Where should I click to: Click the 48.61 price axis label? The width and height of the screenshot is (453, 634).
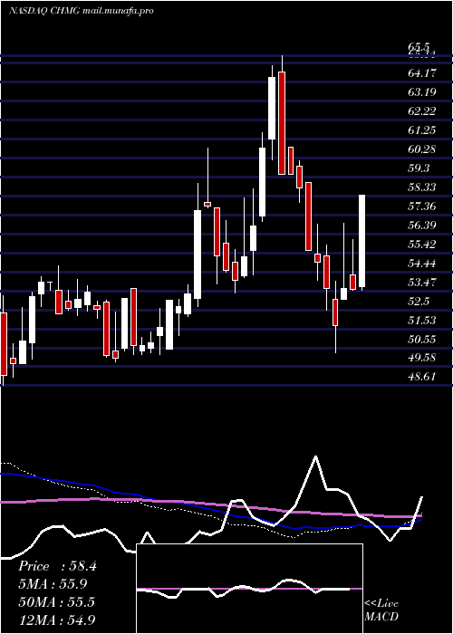coord(422,377)
